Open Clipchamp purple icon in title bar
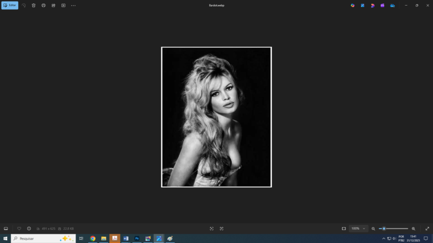Viewport: 433px width, 243px height. point(383,5)
